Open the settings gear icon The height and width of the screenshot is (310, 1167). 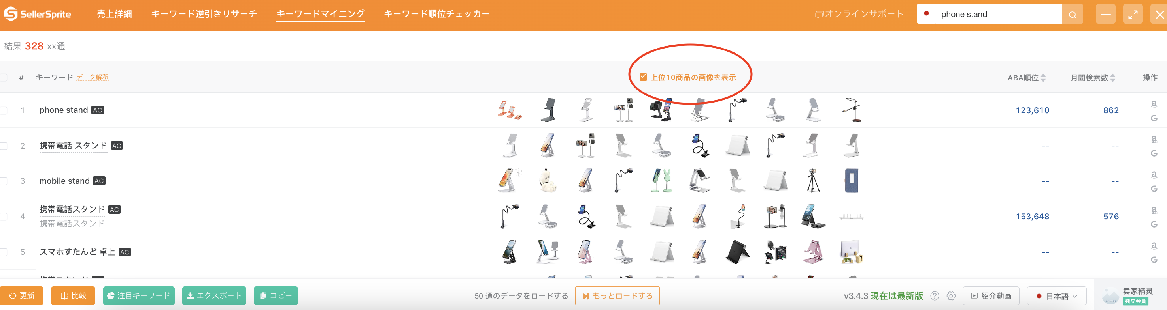click(951, 296)
